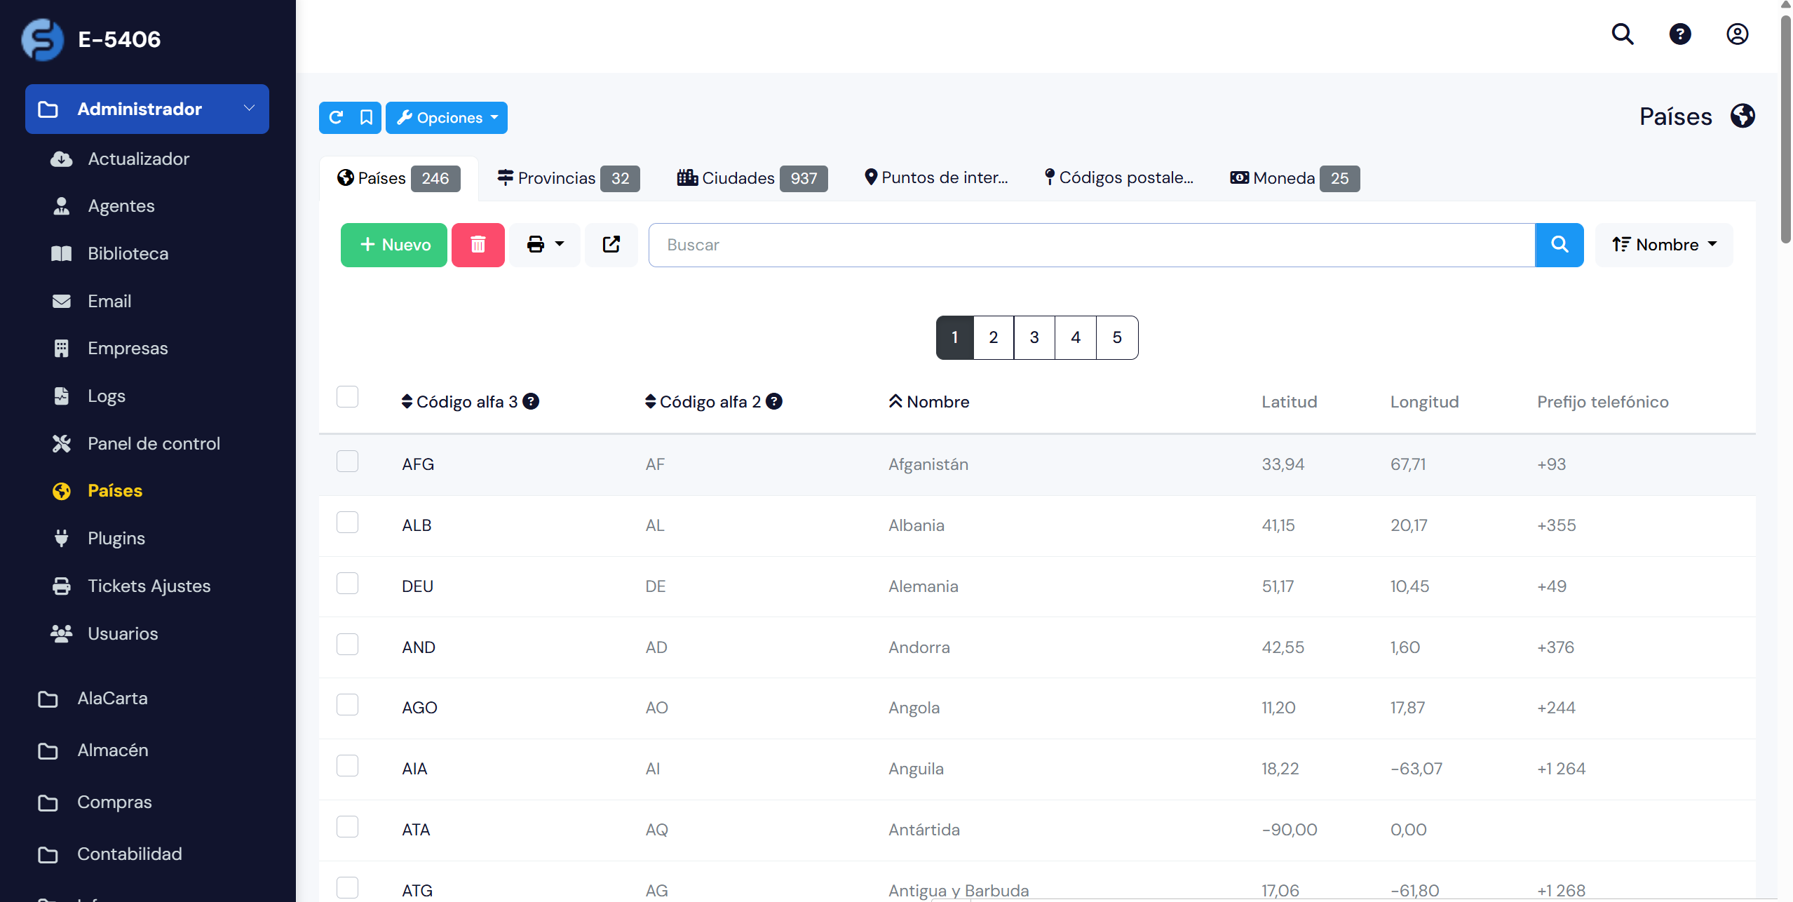Toggle the select-all header checkbox
Image resolution: width=1793 pixels, height=902 pixels.
tap(347, 397)
